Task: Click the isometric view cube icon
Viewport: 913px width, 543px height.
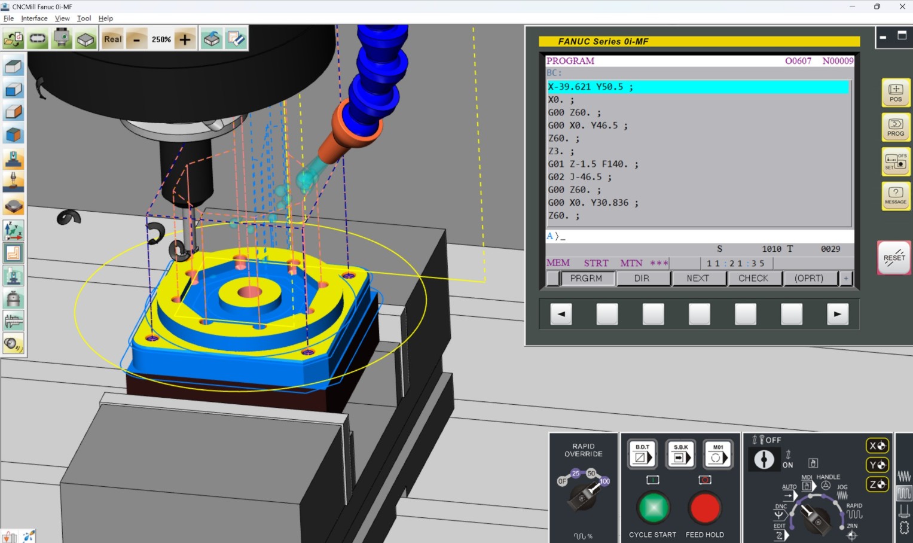Action: 13,135
